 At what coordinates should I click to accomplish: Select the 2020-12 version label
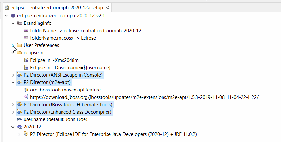click(32, 127)
